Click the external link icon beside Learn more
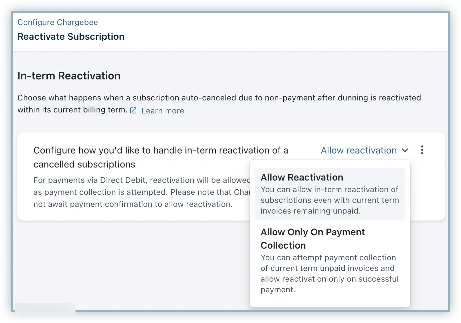 coord(133,110)
